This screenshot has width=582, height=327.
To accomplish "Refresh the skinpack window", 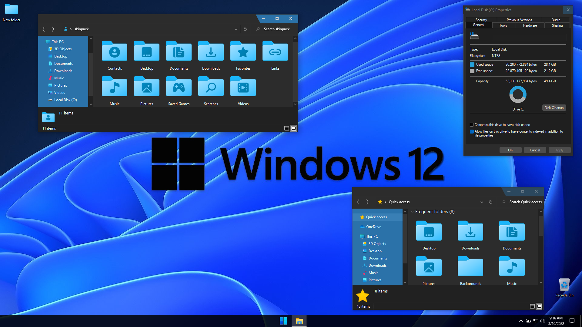I will point(245,29).
